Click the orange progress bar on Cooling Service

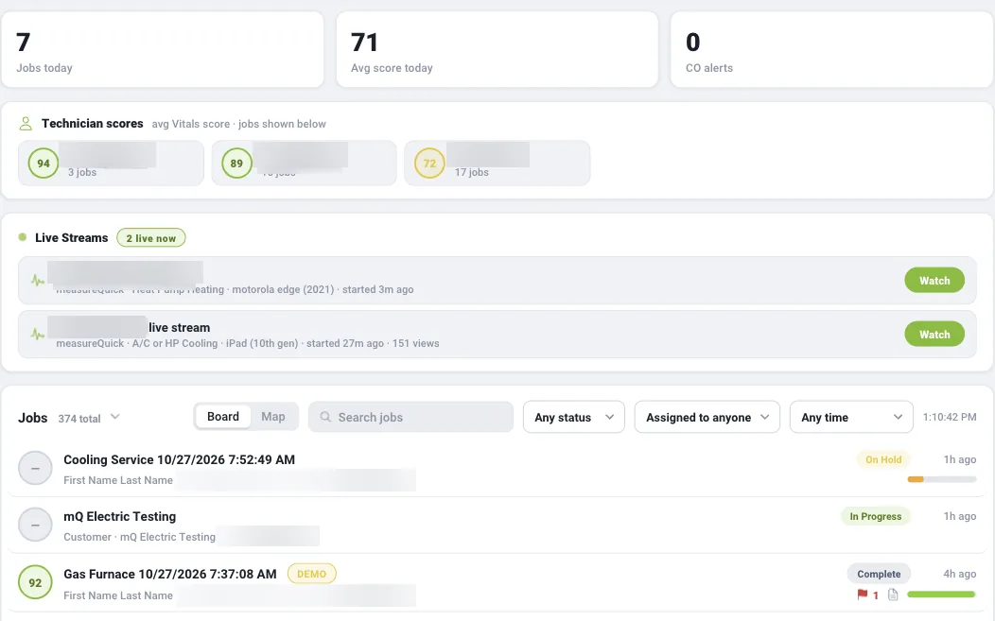click(942, 479)
